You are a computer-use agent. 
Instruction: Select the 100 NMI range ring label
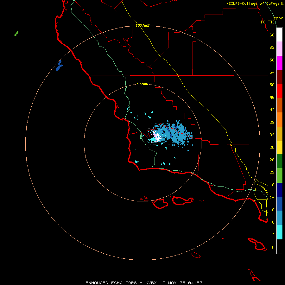142,25
